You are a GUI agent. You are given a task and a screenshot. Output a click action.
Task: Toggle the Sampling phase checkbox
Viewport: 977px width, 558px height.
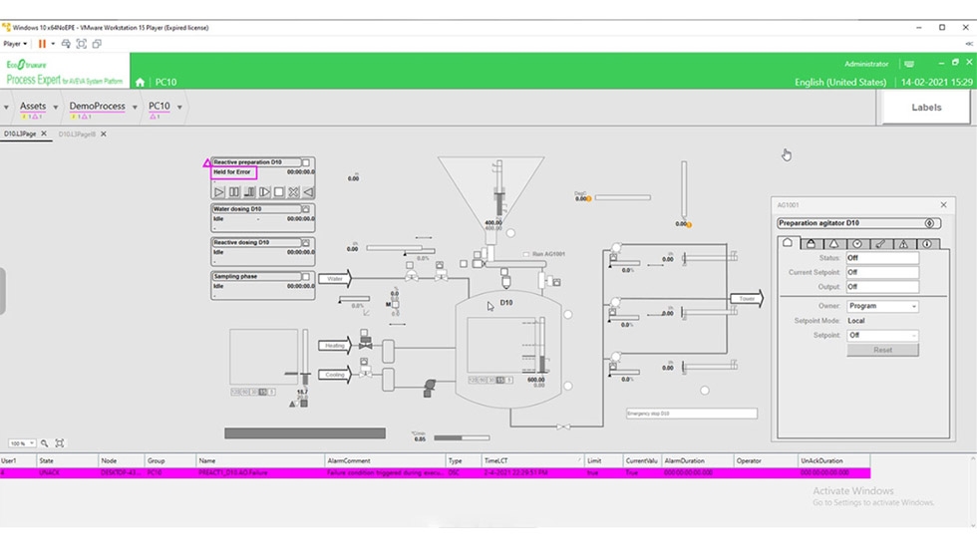coord(306,276)
